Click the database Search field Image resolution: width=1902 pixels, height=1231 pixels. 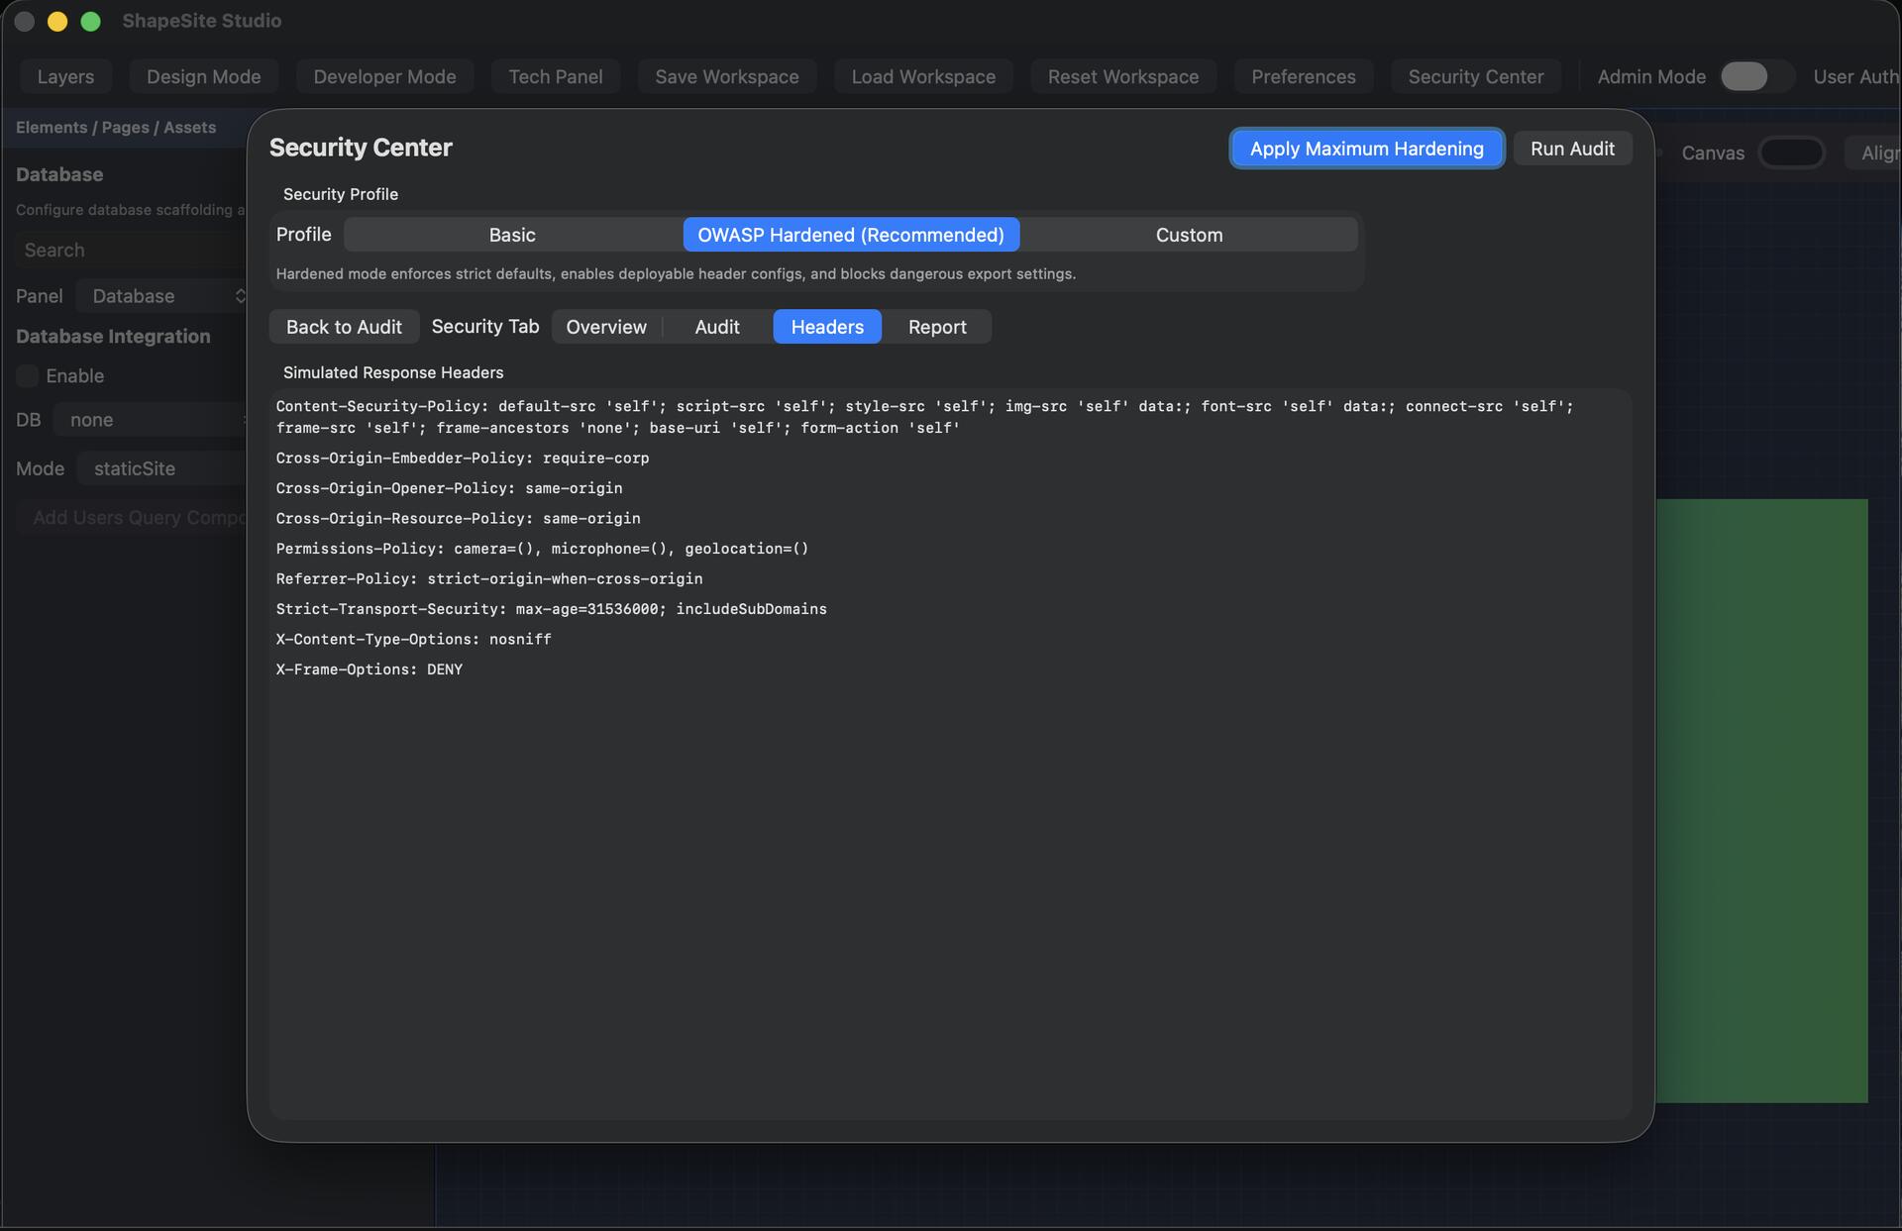click(x=129, y=250)
